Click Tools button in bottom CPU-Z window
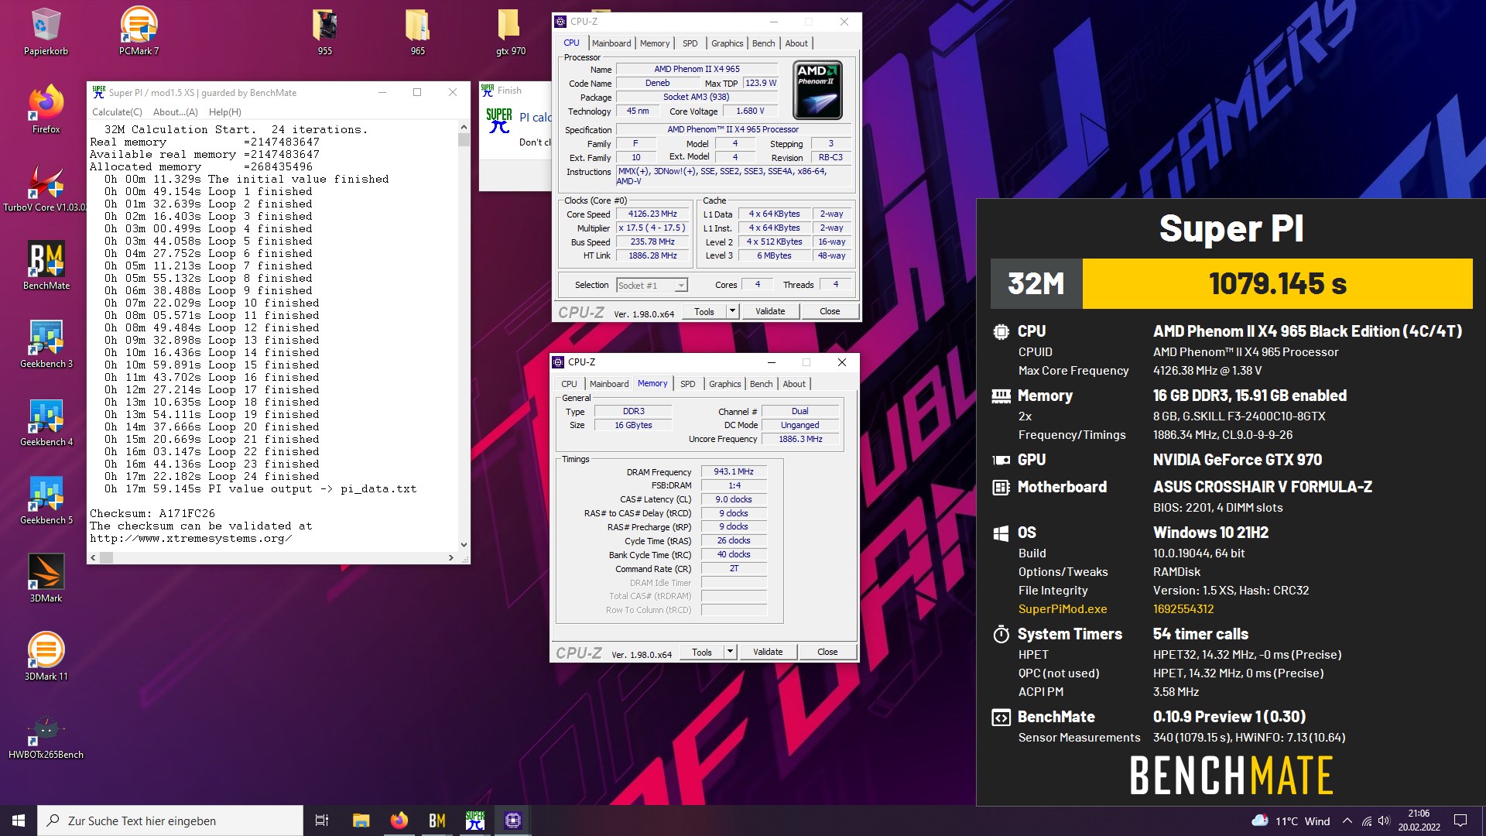The image size is (1486, 836). [x=702, y=652]
